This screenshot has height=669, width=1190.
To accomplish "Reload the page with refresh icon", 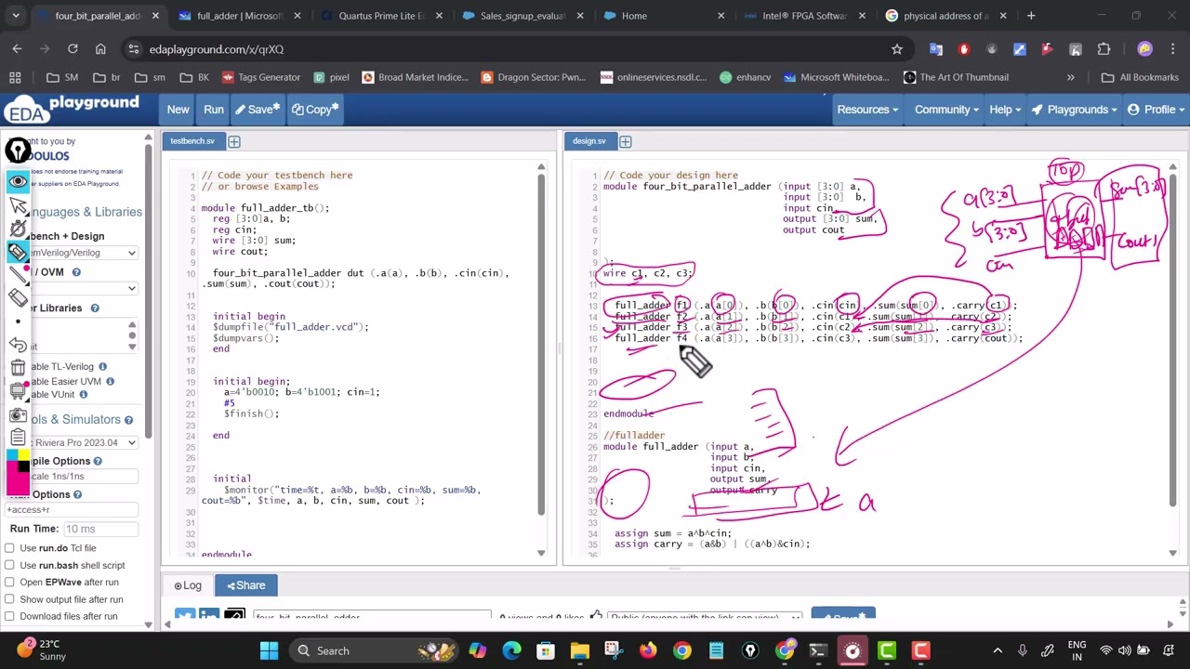I will click(x=73, y=49).
